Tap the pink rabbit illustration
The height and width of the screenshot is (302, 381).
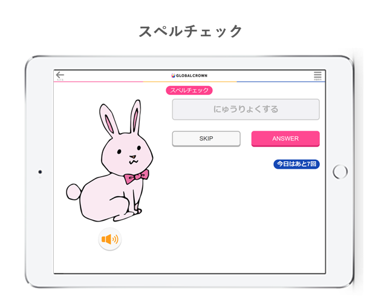click(109, 161)
